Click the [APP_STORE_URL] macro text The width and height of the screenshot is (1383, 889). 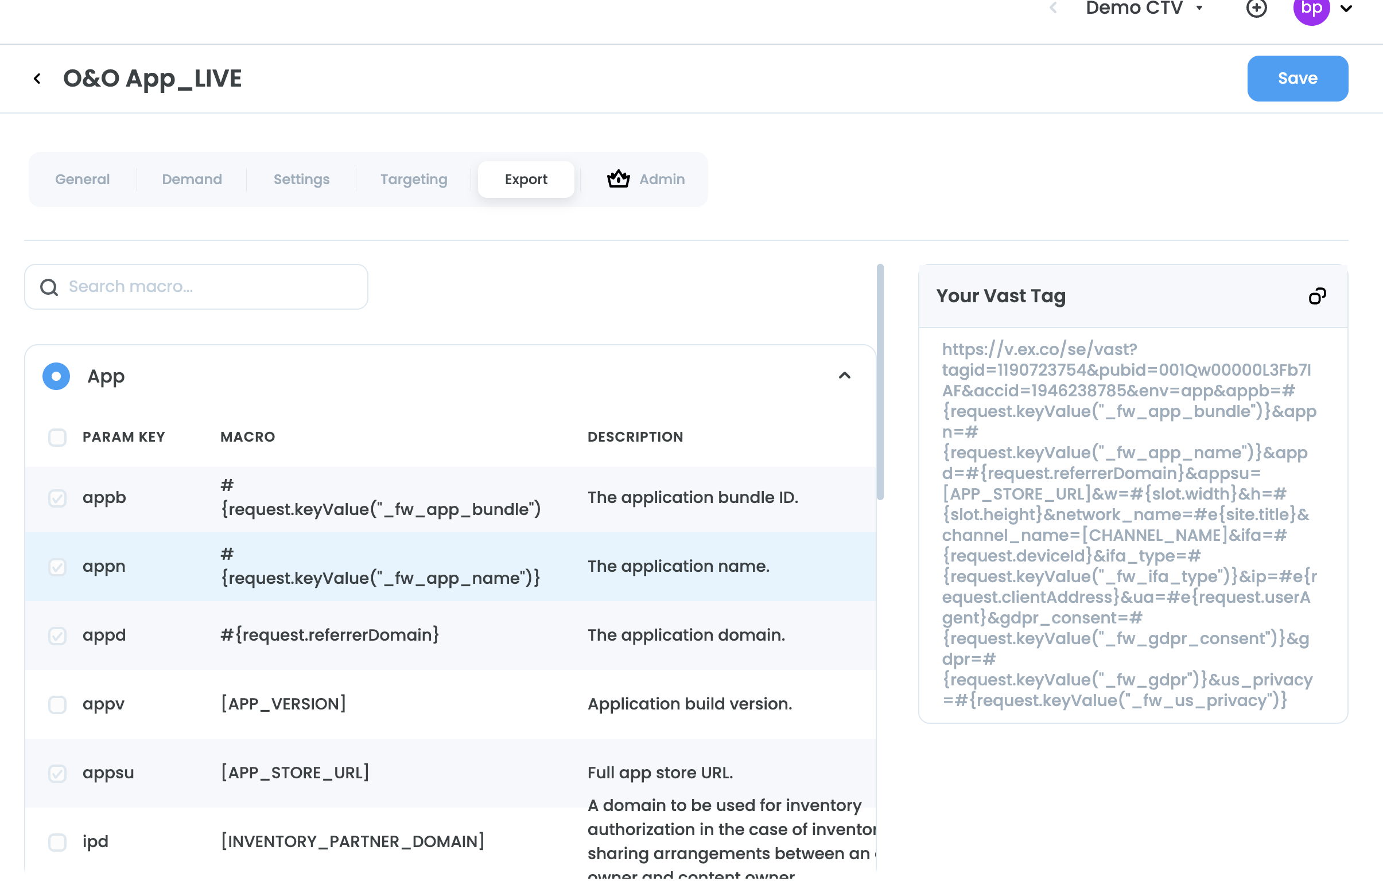click(295, 773)
